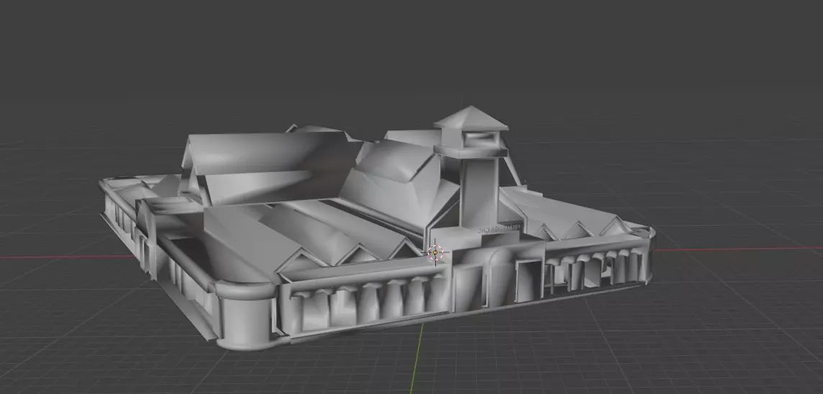Click the embossed sign below the tower
Screen dimensions: 823x394
click(499, 228)
